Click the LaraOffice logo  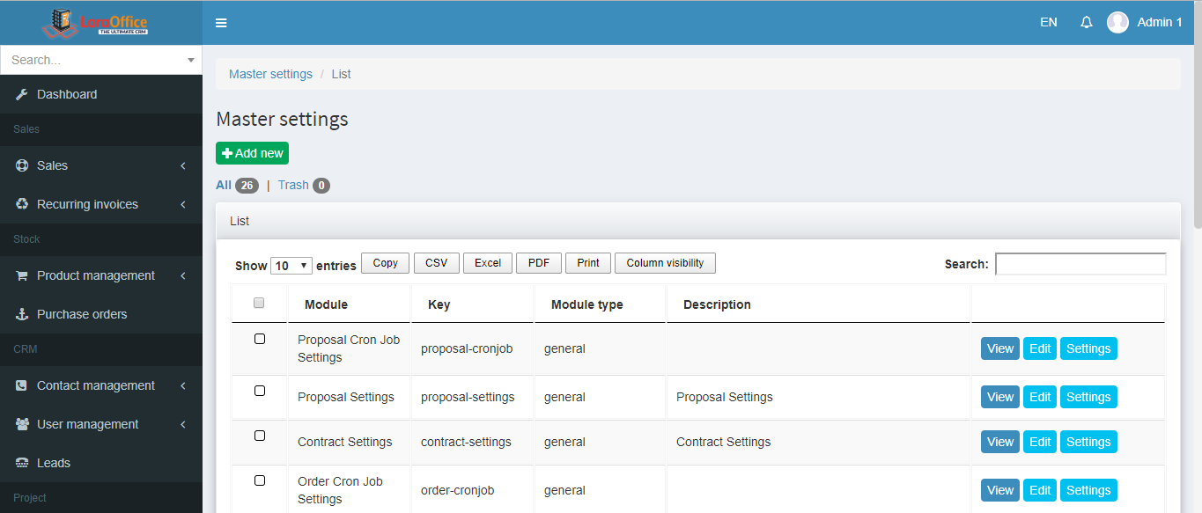pyautogui.click(x=95, y=23)
